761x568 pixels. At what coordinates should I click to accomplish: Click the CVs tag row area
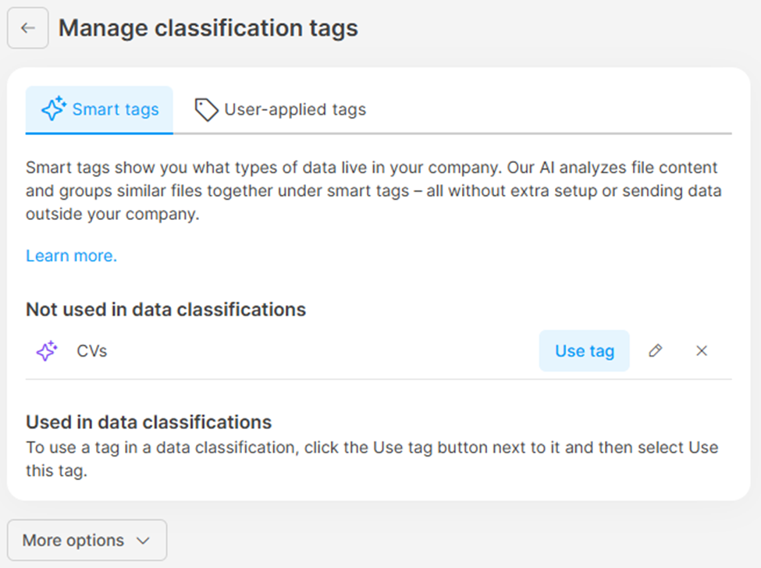click(312, 351)
